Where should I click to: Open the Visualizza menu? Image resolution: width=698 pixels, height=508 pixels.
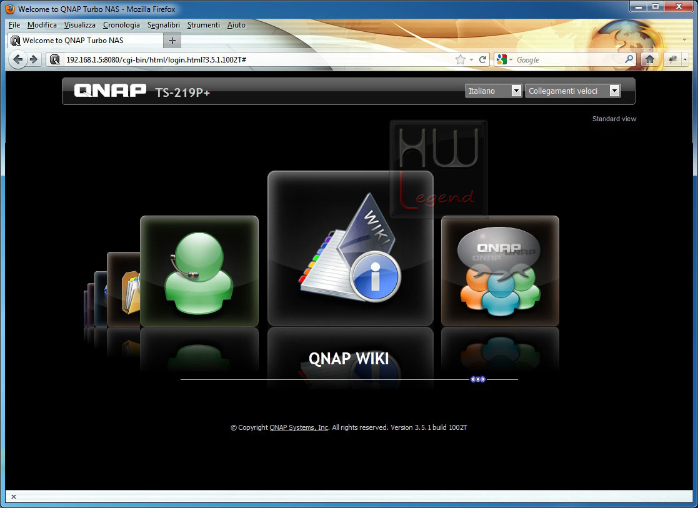[80, 25]
